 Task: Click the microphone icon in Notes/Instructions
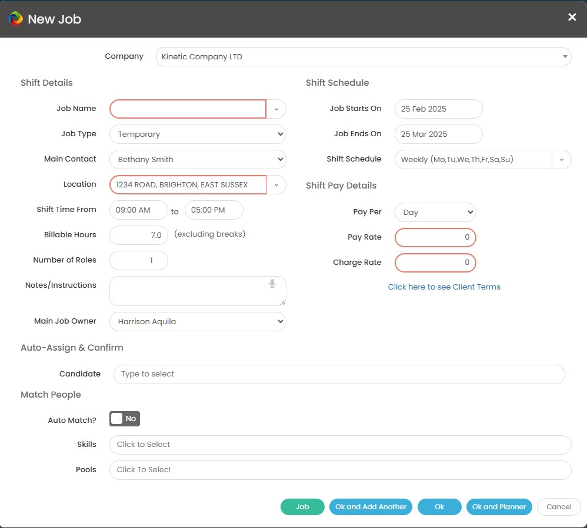[272, 284]
